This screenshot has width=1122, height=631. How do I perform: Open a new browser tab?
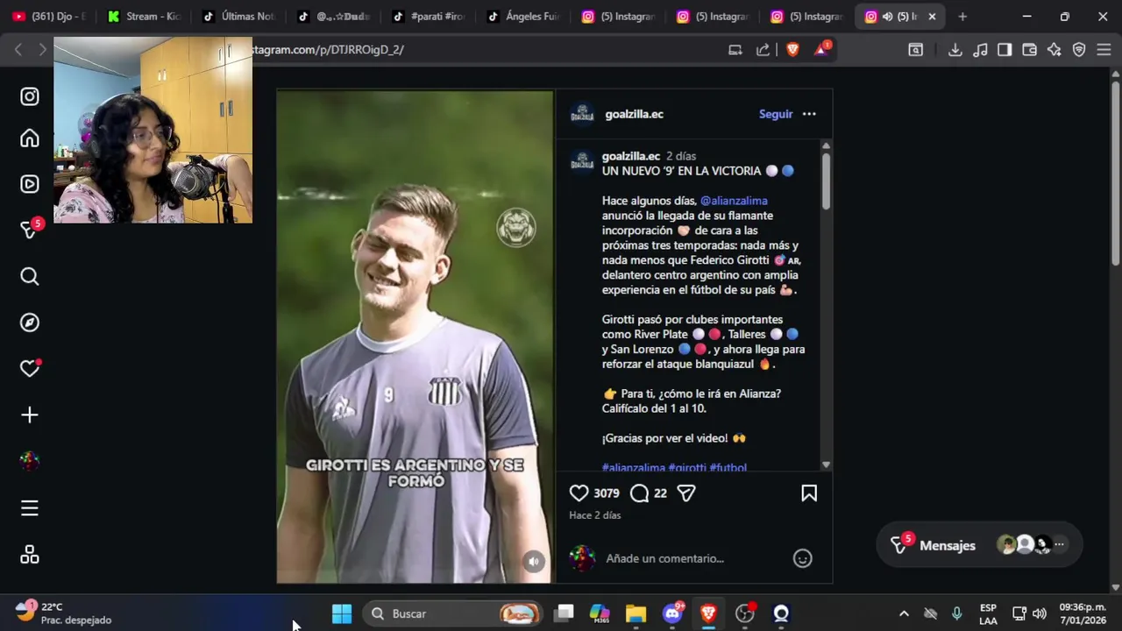pyautogui.click(x=962, y=17)
